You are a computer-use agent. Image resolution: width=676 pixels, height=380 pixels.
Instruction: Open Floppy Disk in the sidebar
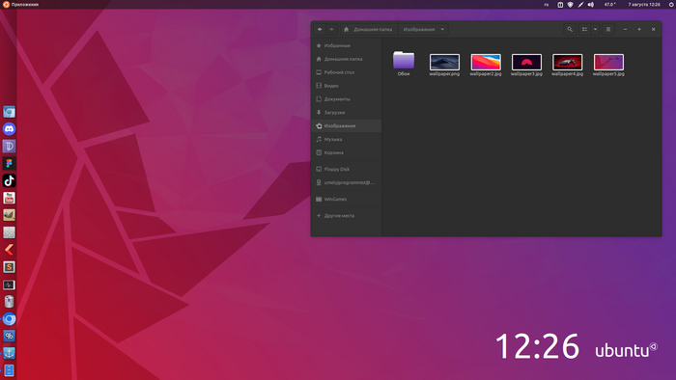click(346, 169)
